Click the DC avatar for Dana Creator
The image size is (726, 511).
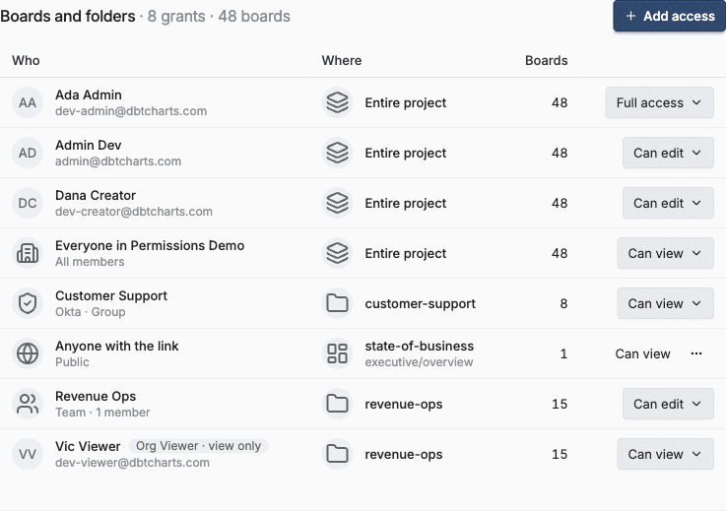click(x=28, y=203)
